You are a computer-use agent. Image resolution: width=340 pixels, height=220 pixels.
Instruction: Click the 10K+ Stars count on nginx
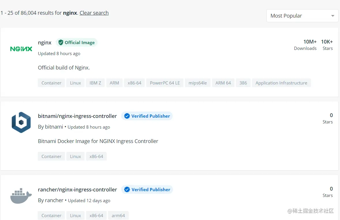(327, 45)
